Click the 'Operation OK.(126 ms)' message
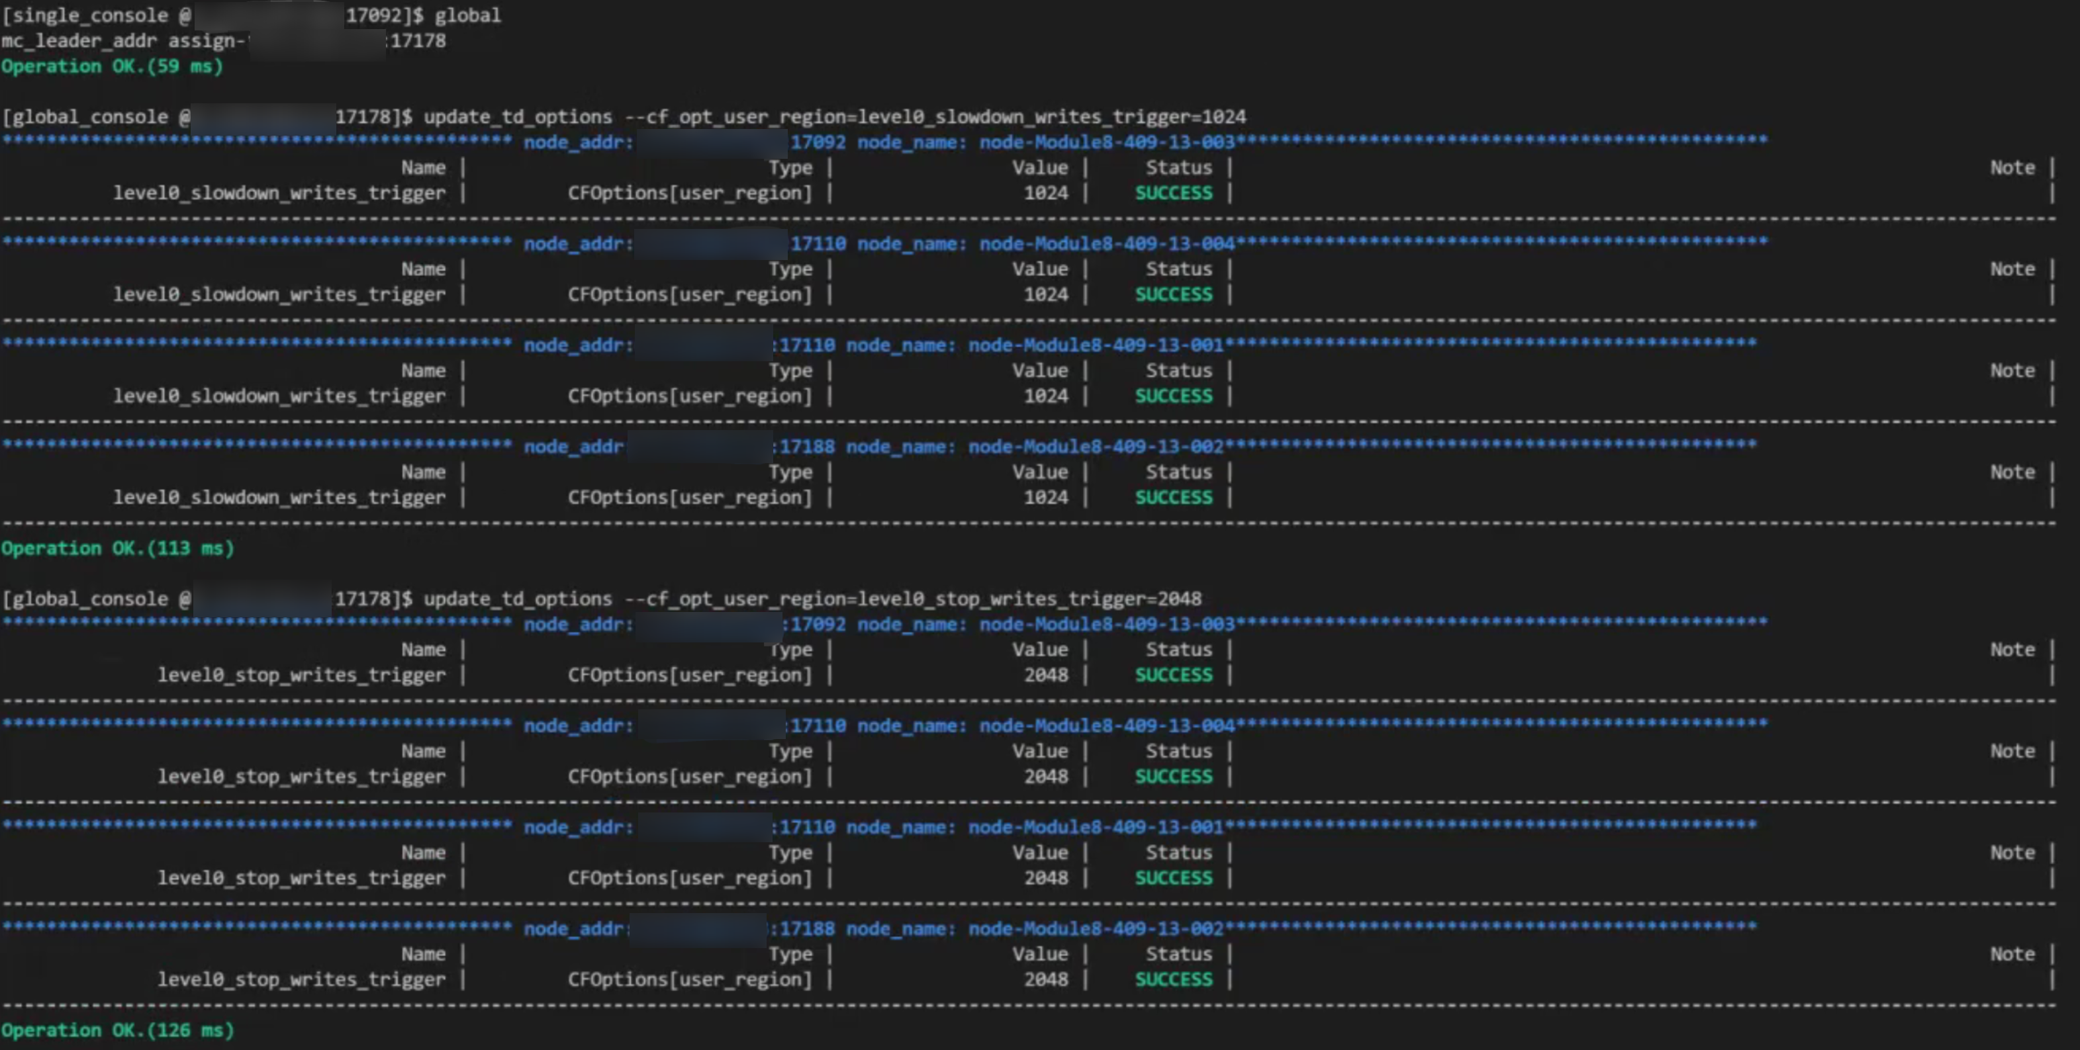2080x1050 pixels. (118, 1030)
